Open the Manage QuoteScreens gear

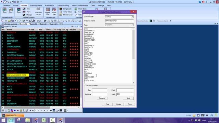[27, 15]
